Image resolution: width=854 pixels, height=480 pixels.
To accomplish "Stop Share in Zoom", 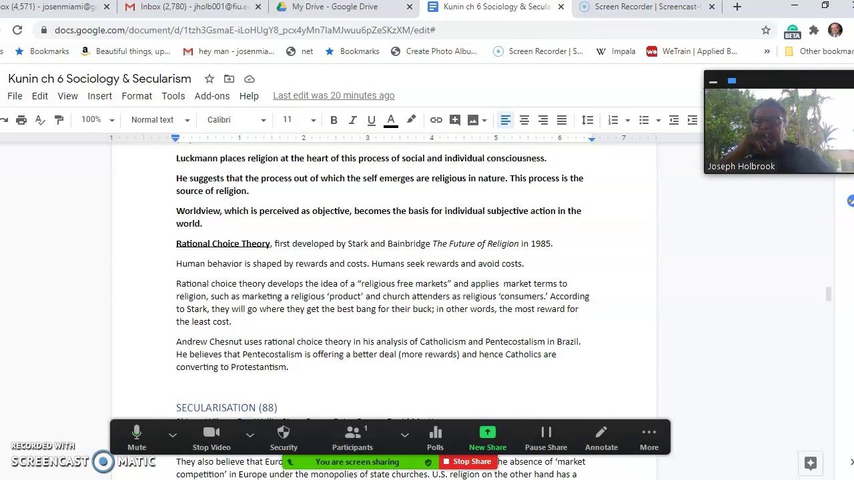I will [468, 461].
